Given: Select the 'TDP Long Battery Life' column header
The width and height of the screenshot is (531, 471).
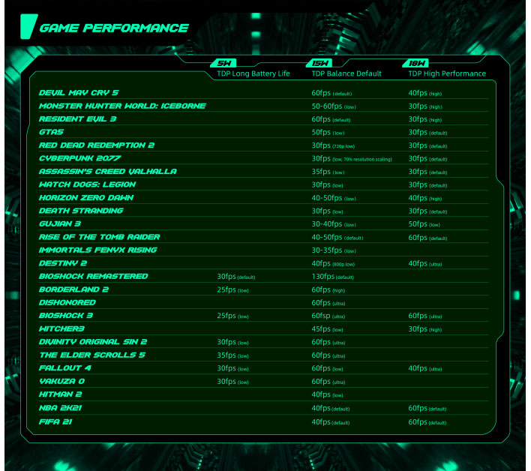Looking at the screenshot, I should coord(253,73).
